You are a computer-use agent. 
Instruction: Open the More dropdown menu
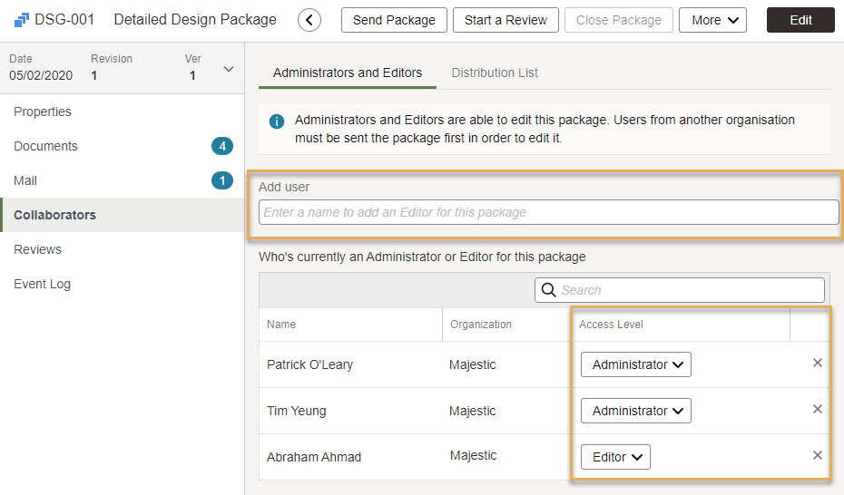pyautogui.click(x=712, y=20)
